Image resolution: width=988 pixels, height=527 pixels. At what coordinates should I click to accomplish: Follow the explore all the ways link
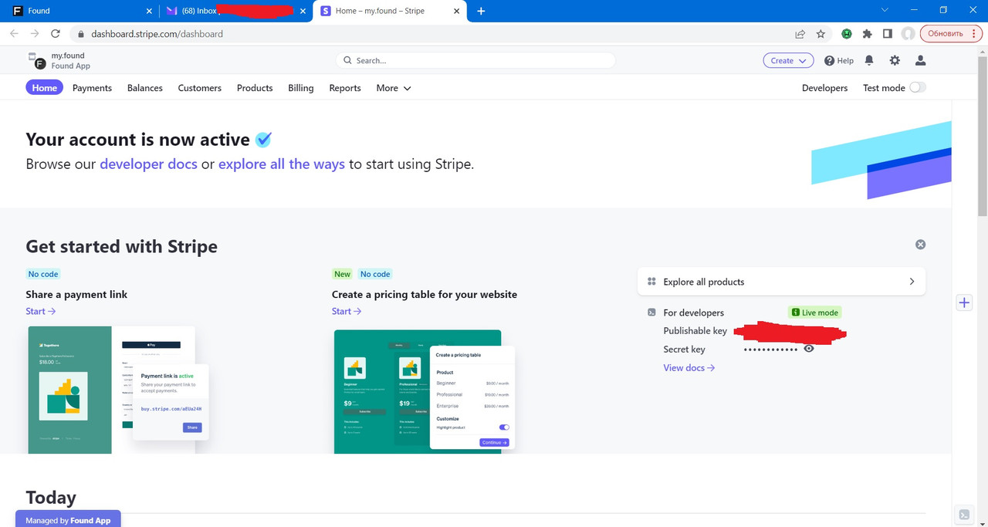point(282,164)
